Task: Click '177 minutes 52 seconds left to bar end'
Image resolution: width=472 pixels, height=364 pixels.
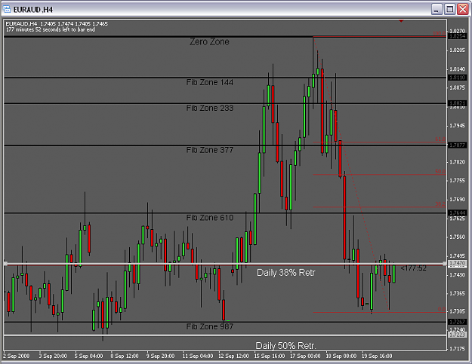Action: [51, 29]
